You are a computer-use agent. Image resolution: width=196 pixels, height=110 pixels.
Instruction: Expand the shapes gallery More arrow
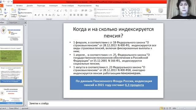pyautogui.click(x=141, y=16)
